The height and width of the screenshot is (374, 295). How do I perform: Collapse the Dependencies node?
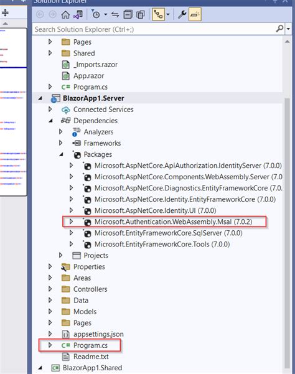tap(50, 121)
